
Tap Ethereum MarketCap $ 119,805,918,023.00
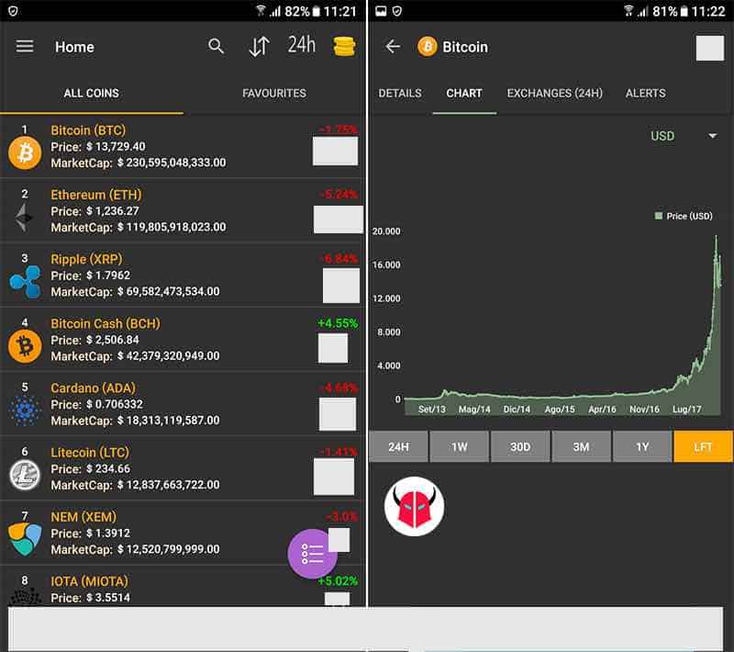(x=172, y=227)
